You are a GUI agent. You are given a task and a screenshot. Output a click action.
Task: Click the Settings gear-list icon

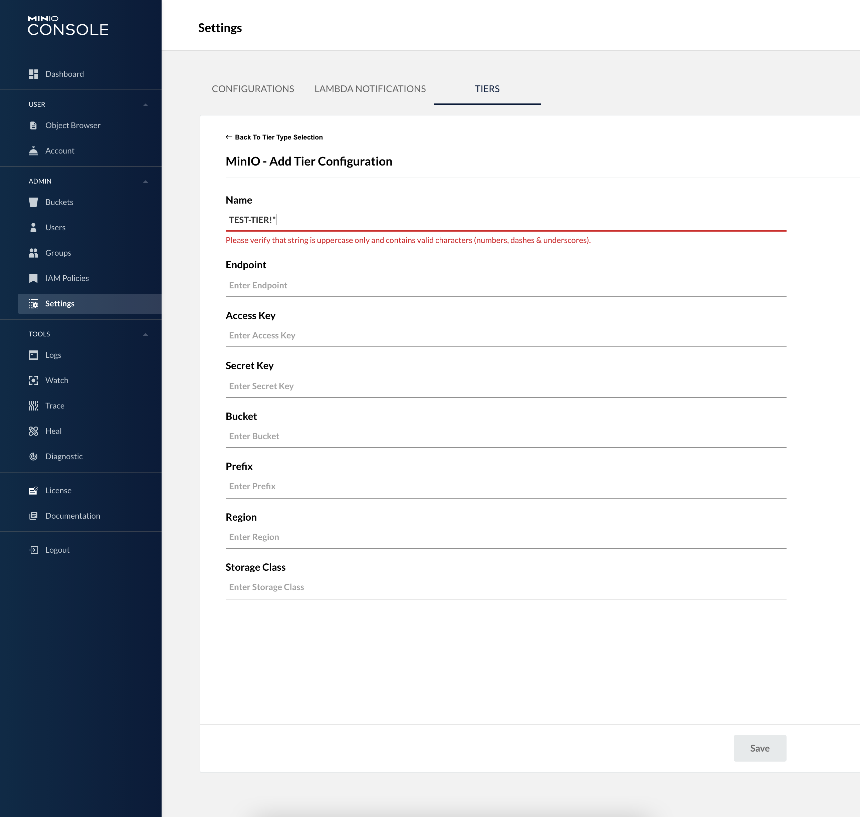[33, 304]
